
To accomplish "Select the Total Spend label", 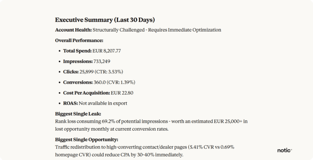I will click(77, 51).
